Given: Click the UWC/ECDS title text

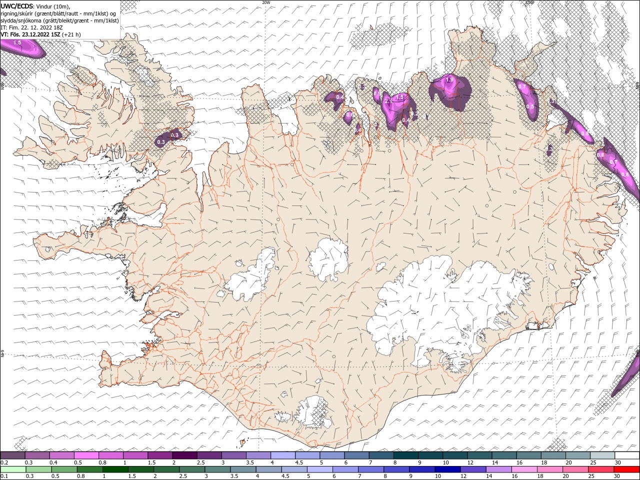Looking at the screenshot, I should 17,6.
